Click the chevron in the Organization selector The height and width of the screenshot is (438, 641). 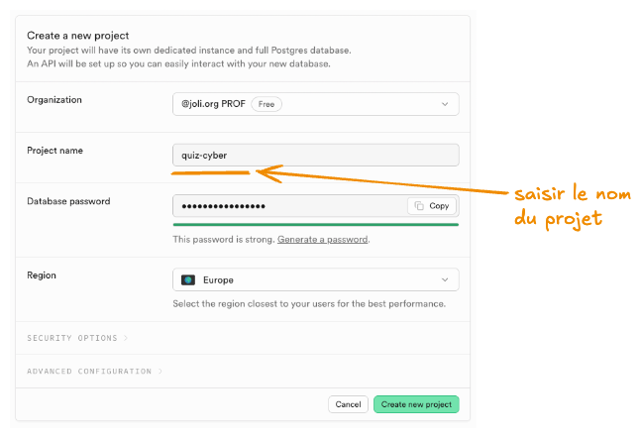[x=444, y=103]
